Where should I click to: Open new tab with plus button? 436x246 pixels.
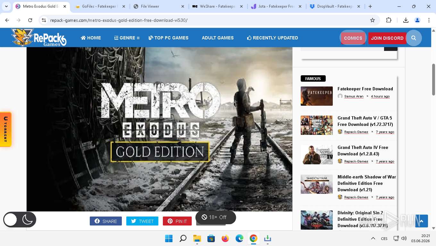pyautogui.click(x=370, y=6)
